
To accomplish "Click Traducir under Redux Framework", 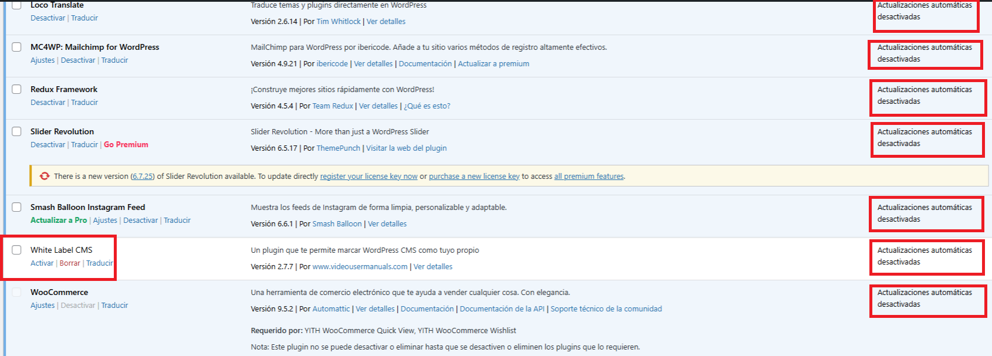I will click(x=84, y=103).
